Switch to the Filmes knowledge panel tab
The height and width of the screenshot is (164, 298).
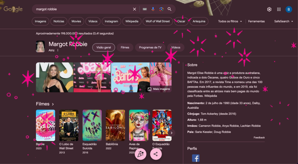coord(125,47)
